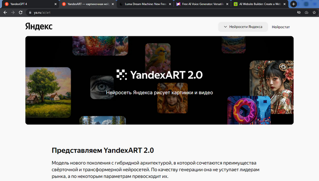Go forward in browser history
Viewport: 319px width, 181px height.
pyautogui.click(x=13, y=12)
